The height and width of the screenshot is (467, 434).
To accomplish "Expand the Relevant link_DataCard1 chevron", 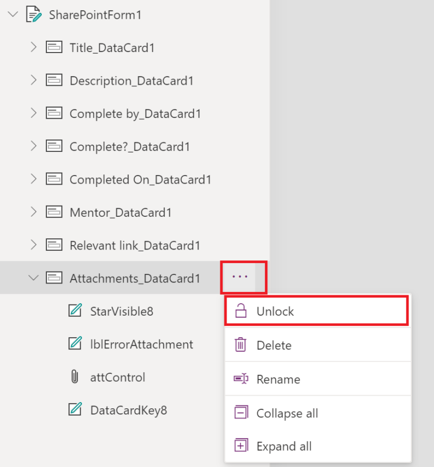I will point(33,245).
